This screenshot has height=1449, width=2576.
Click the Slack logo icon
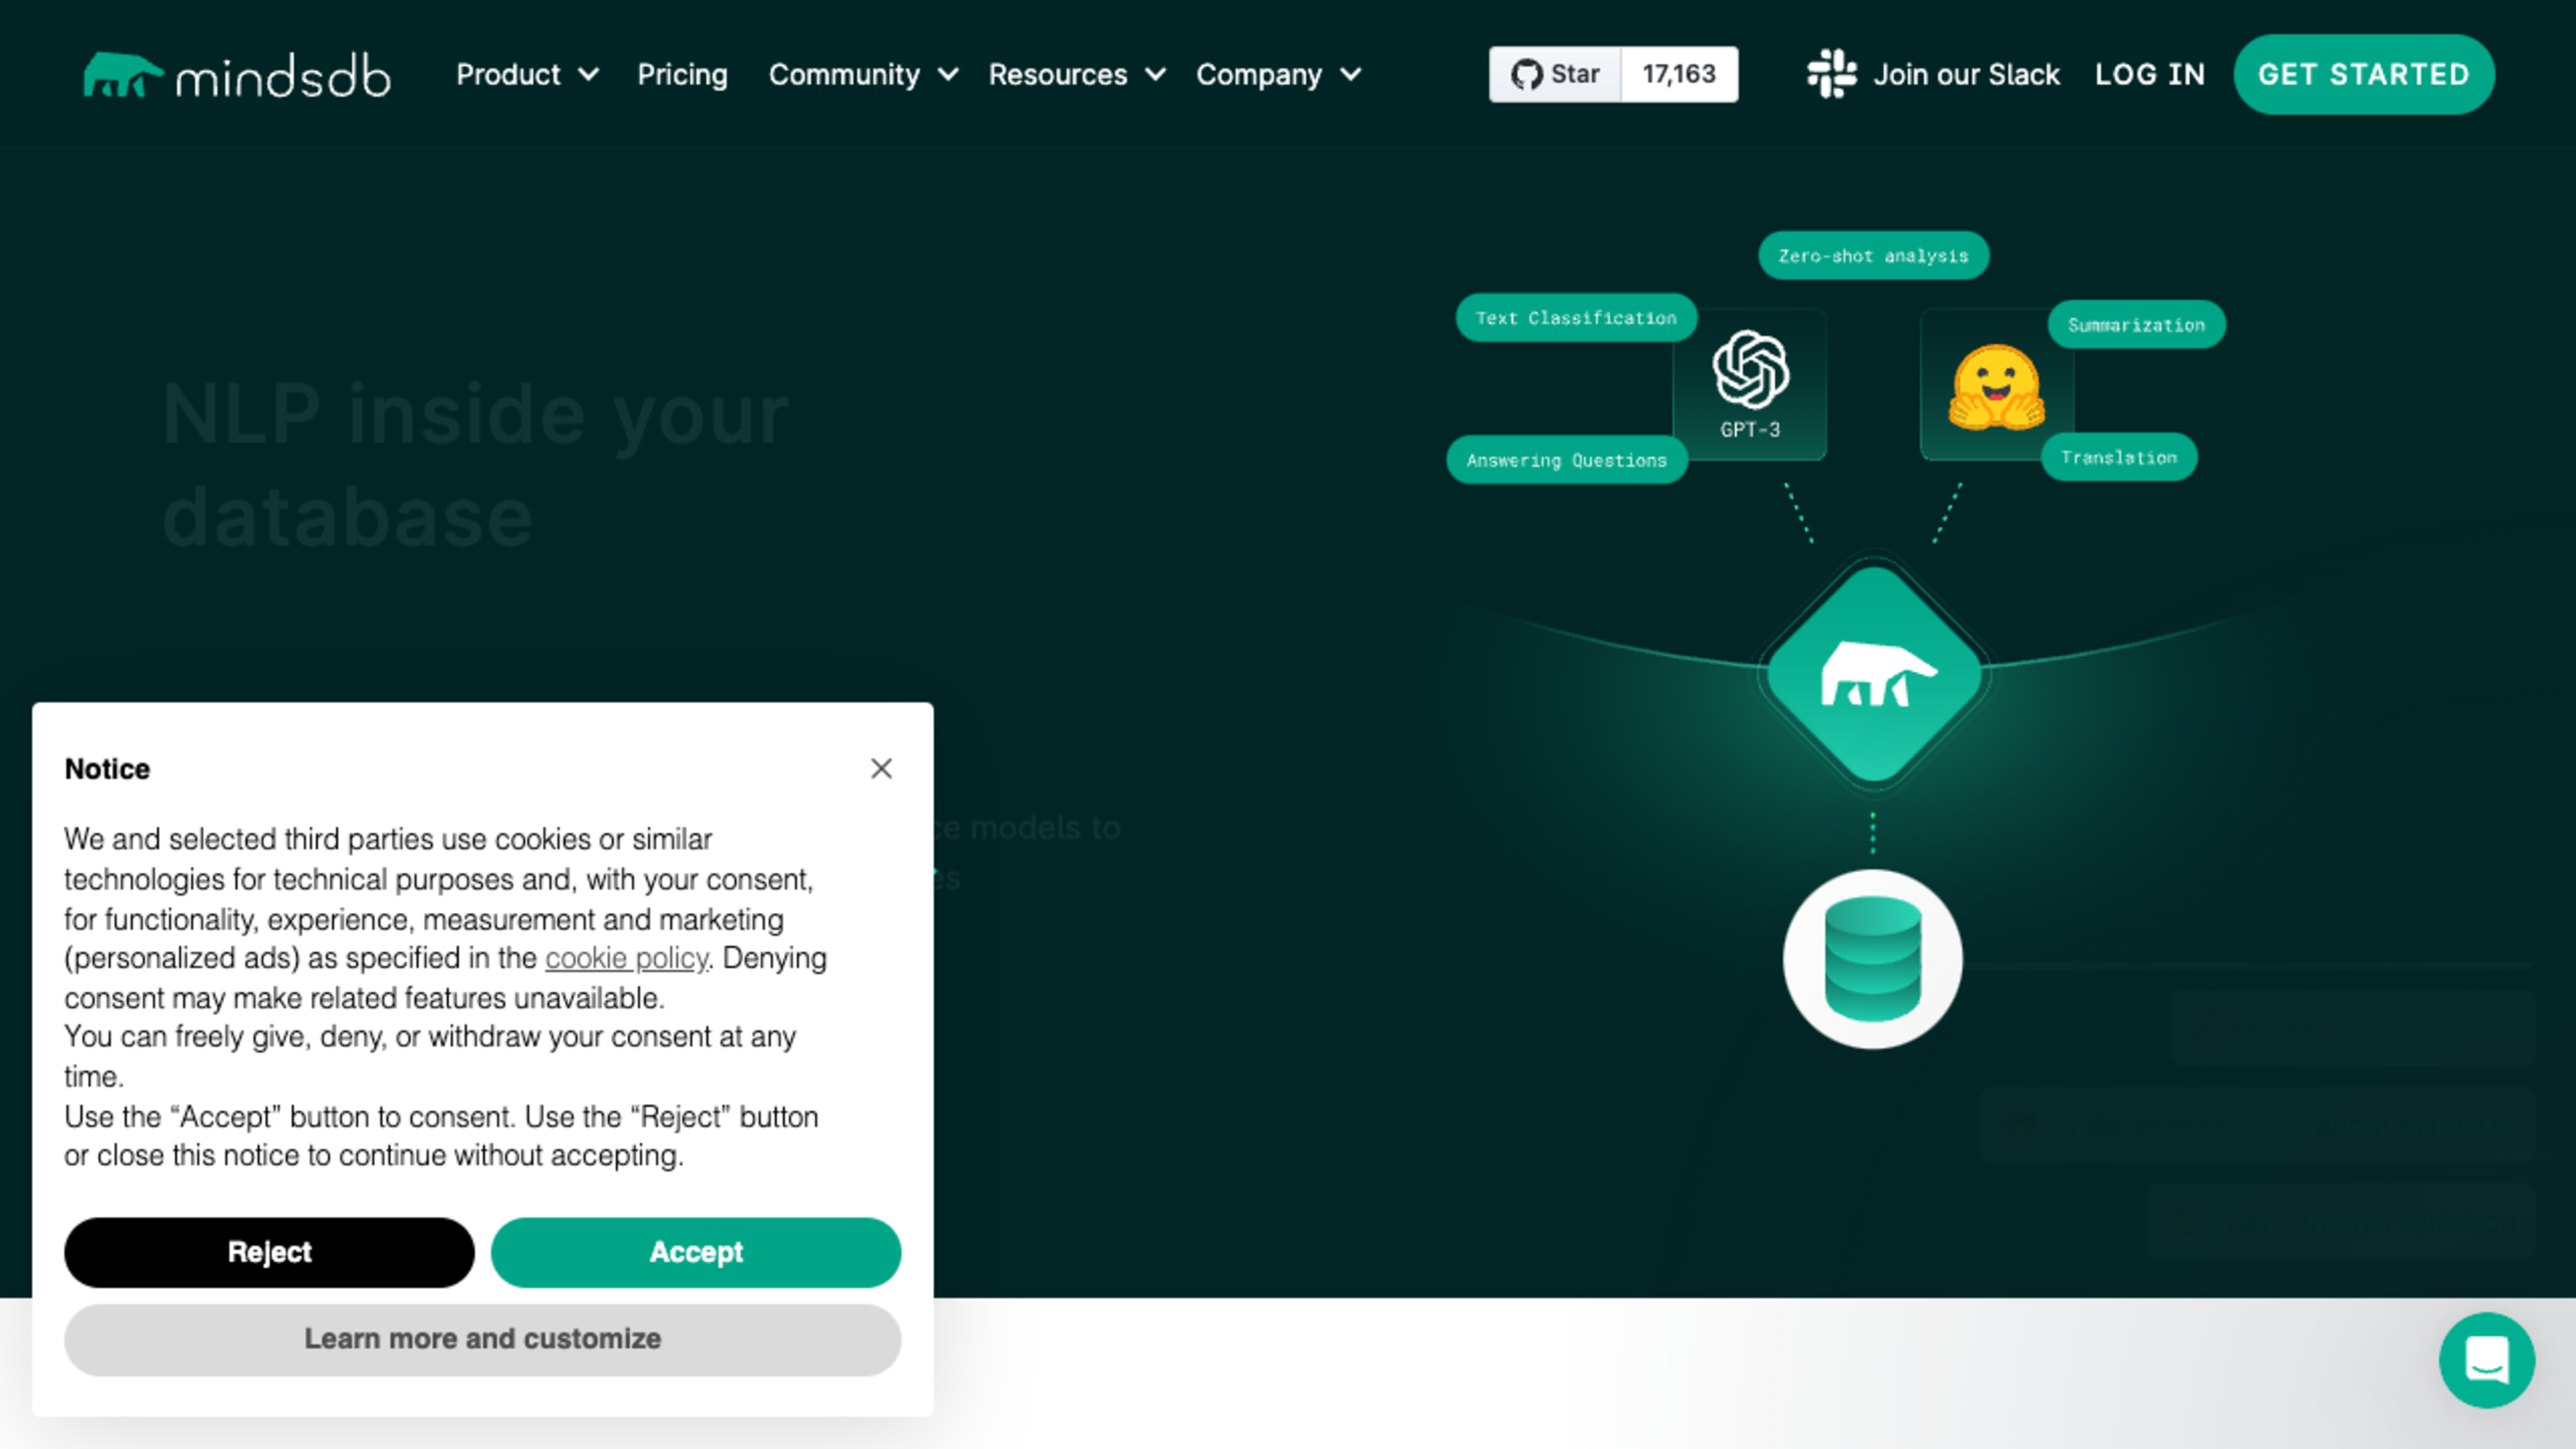(1832, 74)
